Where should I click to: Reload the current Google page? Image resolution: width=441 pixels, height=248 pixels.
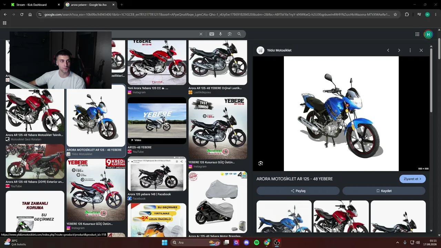[x=22, y=14]
